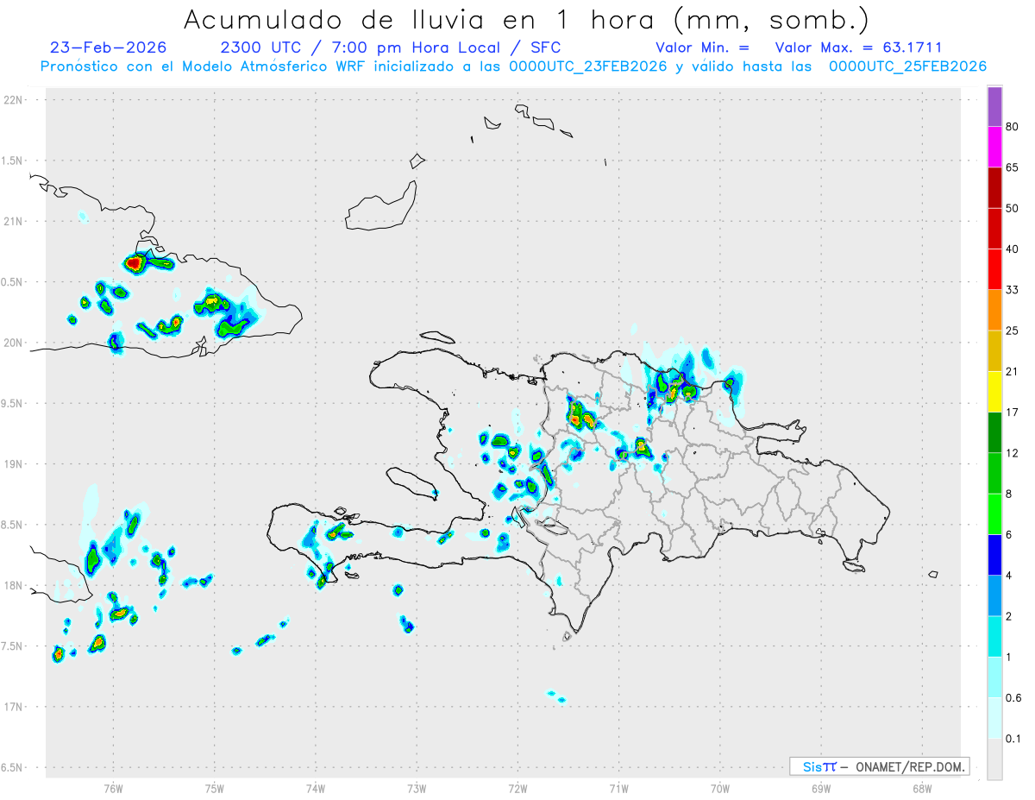Screen dimensions: 1035x800
Task: Click the colorbar value '40'
Action: coord(1013,249)
